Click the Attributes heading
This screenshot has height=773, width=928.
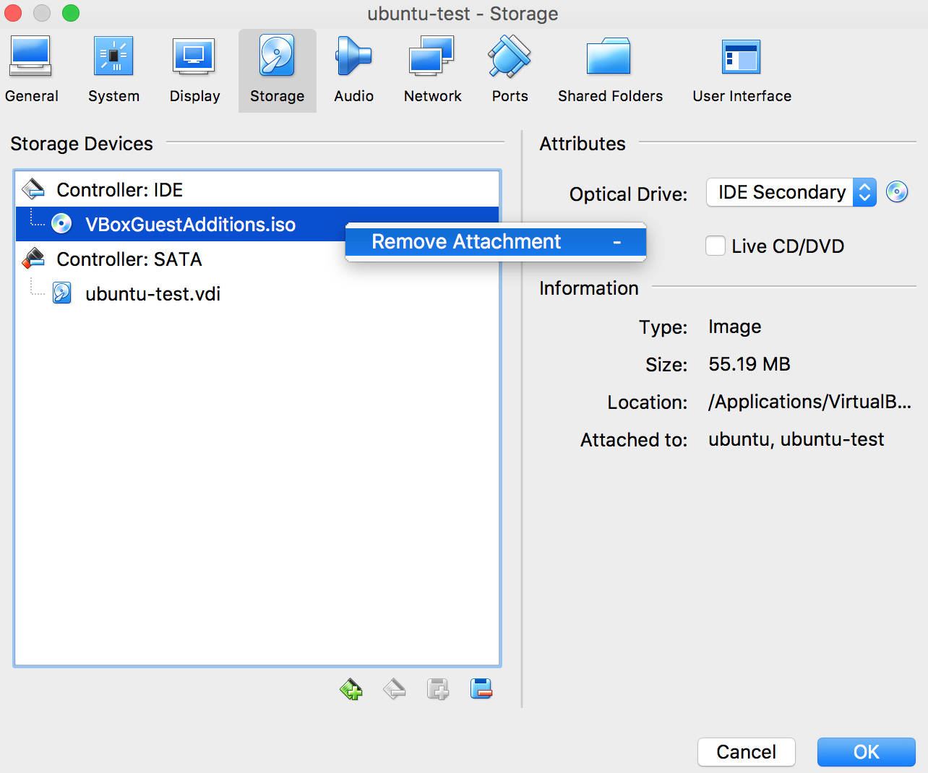point(583,143)
